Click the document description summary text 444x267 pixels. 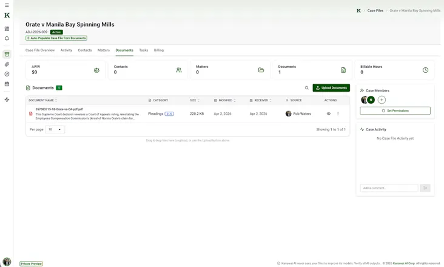87,117
